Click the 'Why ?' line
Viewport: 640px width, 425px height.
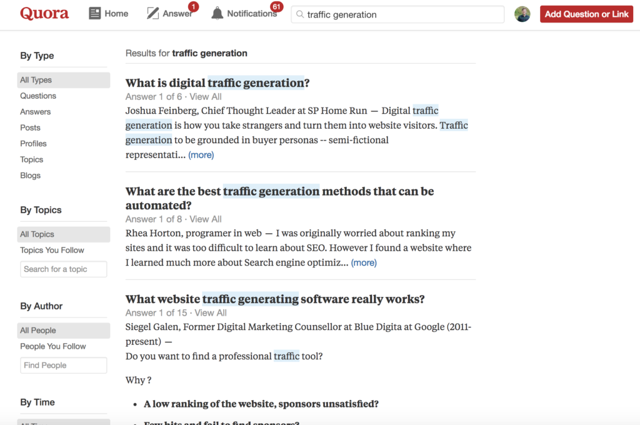138,380
